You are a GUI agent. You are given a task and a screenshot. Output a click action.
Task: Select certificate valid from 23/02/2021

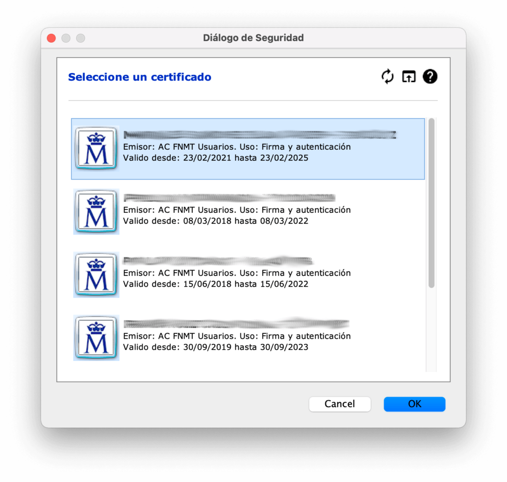pos(248,149)
